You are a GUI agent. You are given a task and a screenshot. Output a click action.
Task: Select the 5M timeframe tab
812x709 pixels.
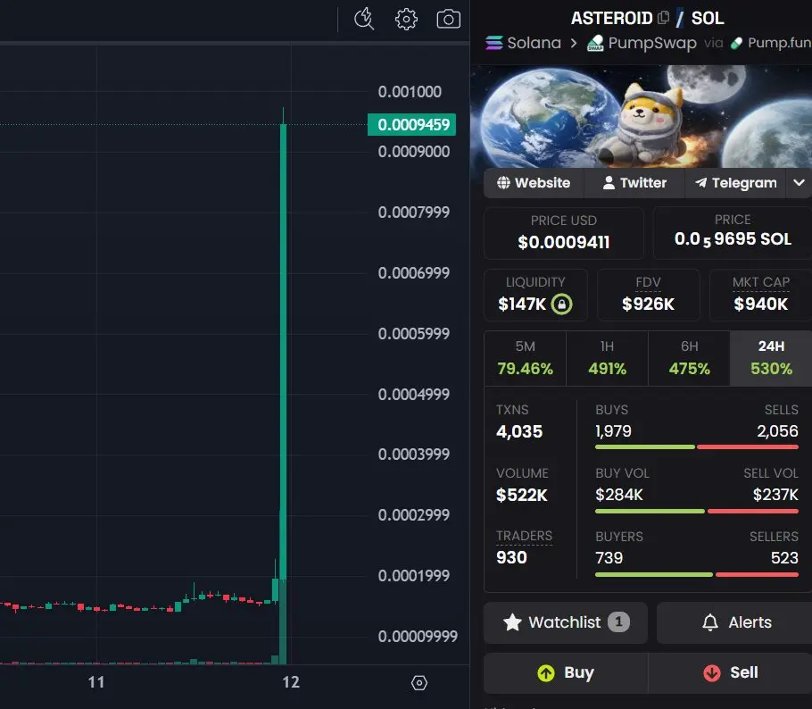[x=525, y=359]
